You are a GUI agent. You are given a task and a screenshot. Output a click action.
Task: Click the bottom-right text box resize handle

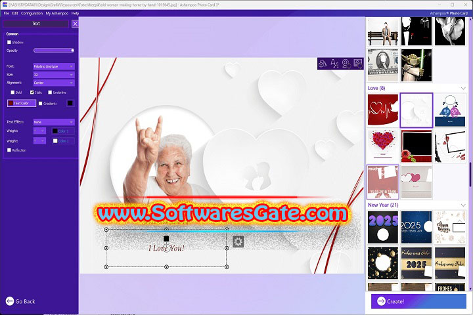(227, 267)
